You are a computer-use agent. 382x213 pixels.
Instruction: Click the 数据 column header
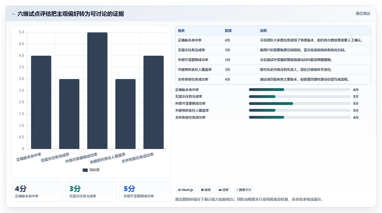click(228, 31)
